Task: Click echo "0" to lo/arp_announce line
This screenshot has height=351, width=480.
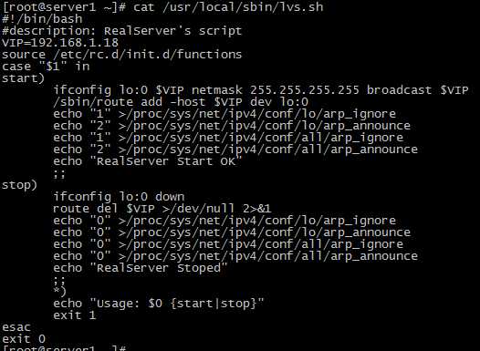Action: pyautogui.click(x=232, y=232)
